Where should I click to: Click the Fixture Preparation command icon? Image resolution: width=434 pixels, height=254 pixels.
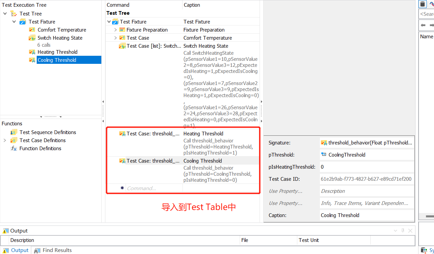(122, 30)
